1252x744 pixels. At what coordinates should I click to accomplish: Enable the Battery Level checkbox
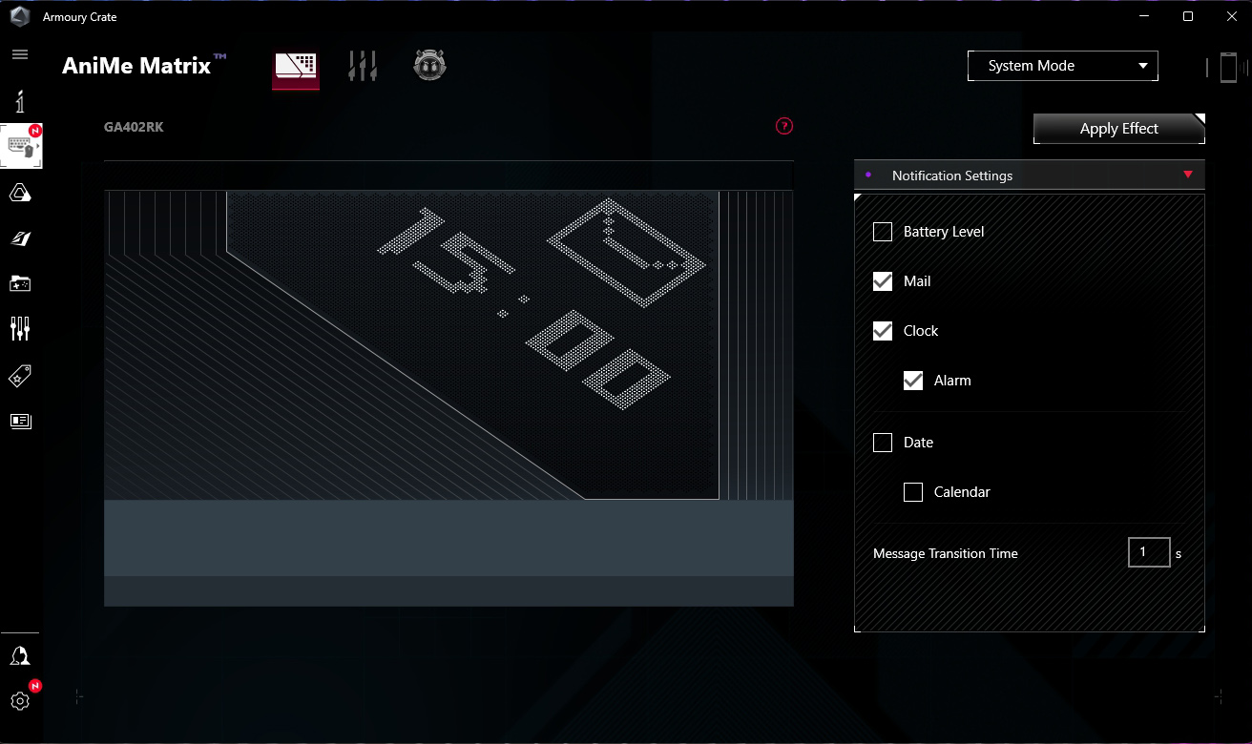(883, 232)
